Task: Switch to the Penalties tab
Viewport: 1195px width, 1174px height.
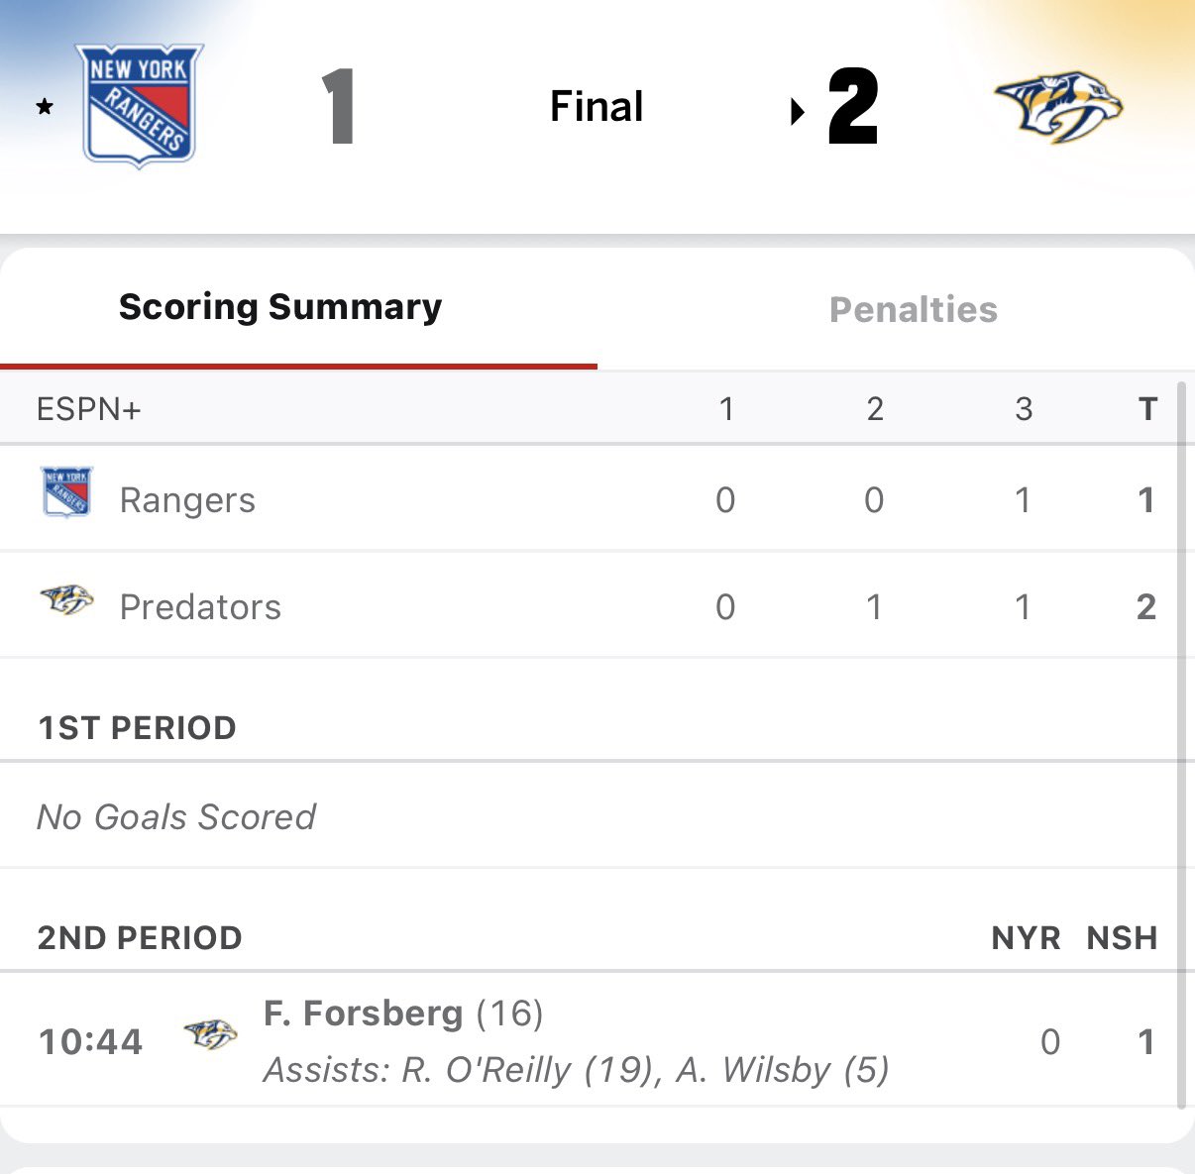Action: coord(913,309)
